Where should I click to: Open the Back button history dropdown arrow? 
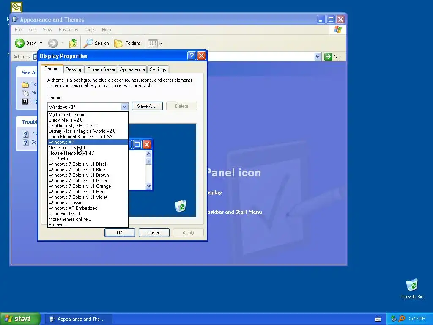(x=41, y=43)
